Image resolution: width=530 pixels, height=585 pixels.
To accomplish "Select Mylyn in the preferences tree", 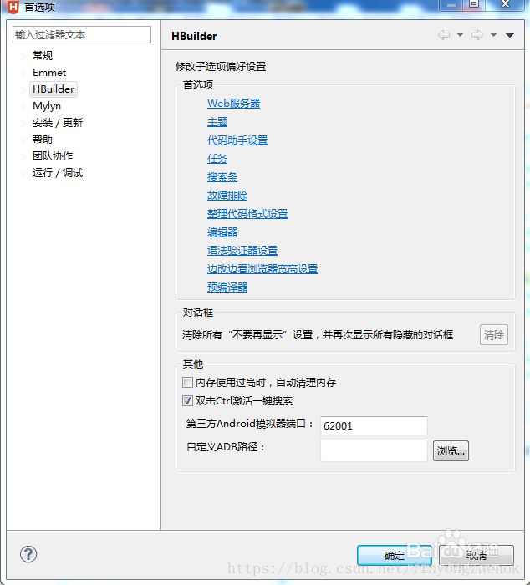I will (47, 106).
